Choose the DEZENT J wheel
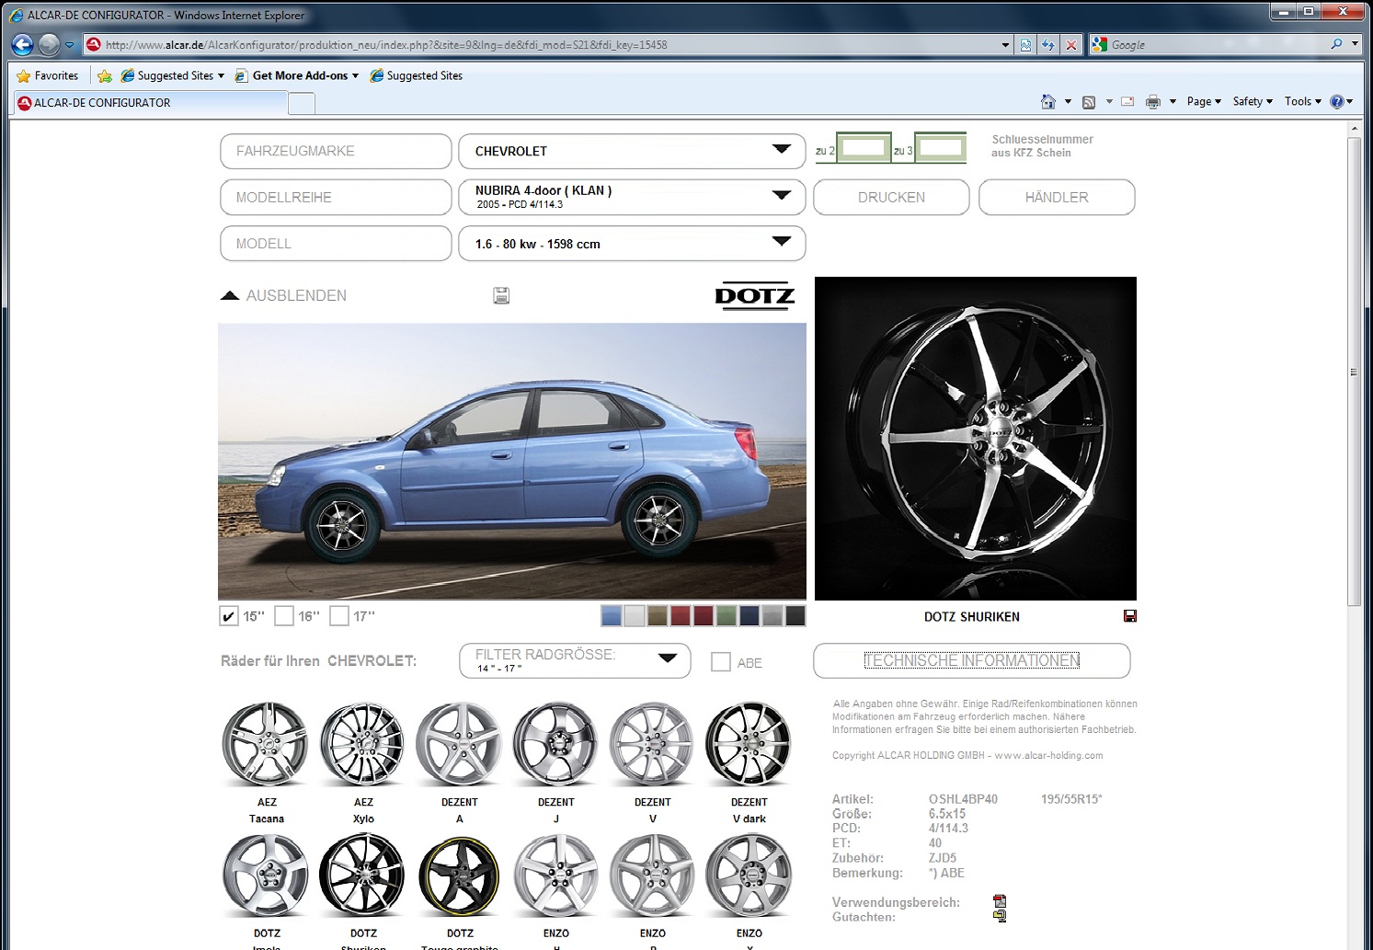 [x=556, y=744]
